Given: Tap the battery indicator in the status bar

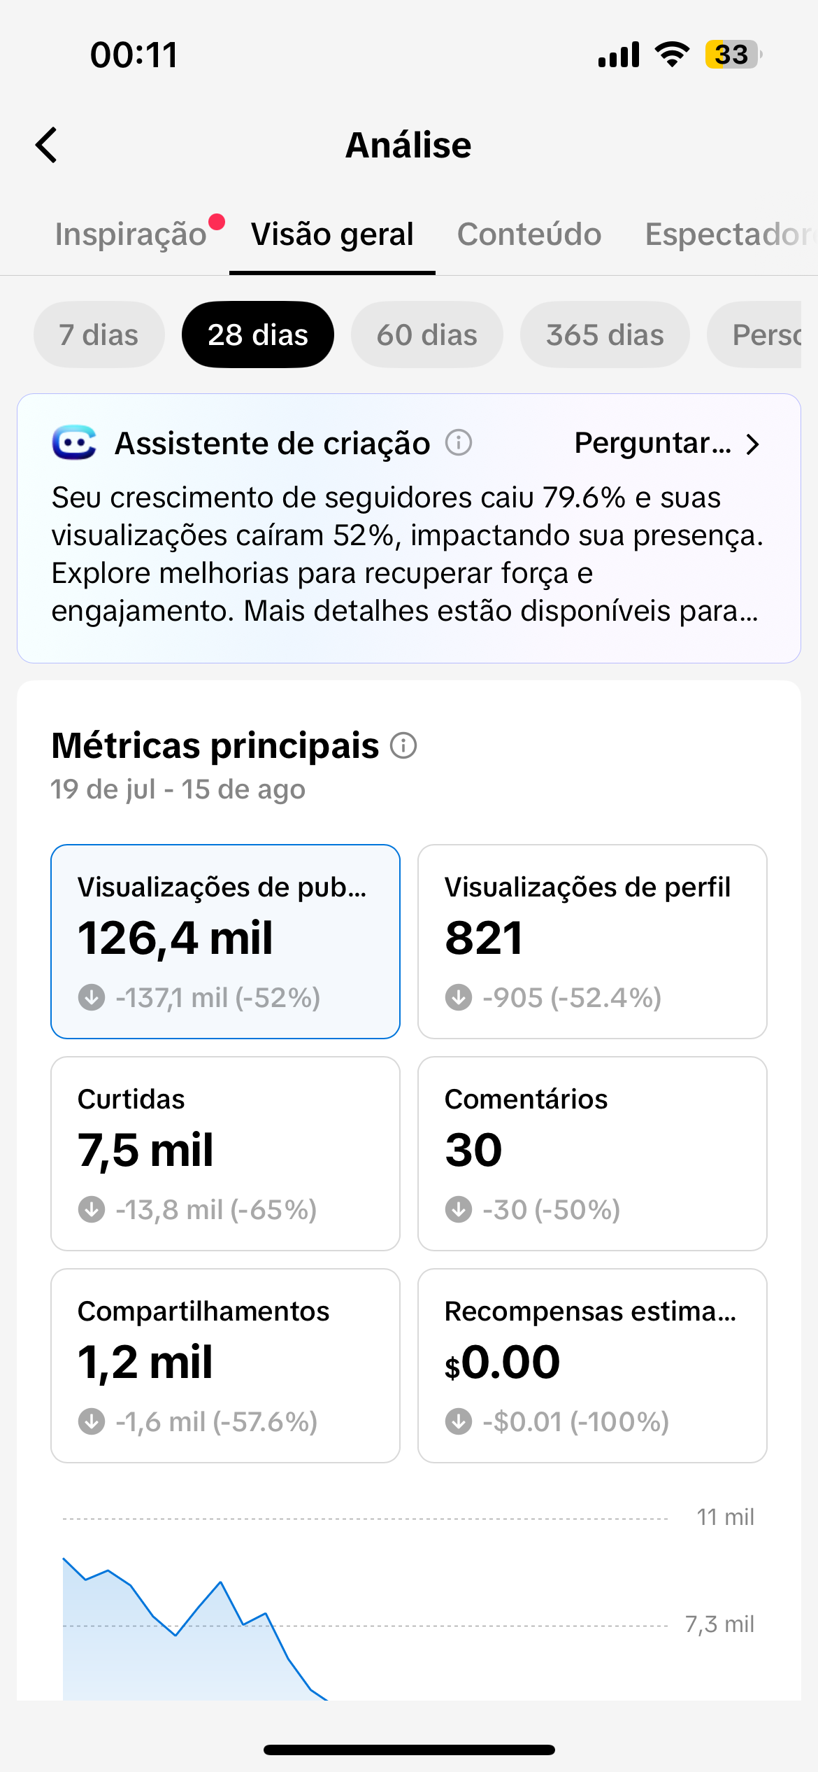Looking at the screenshot, I should point(733,55).
